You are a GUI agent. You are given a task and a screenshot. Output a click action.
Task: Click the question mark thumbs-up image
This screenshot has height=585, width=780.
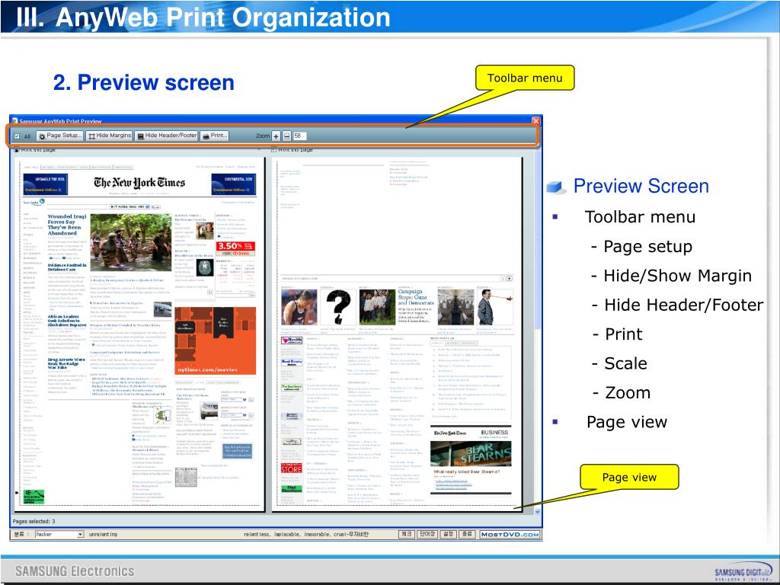point(338,307)
